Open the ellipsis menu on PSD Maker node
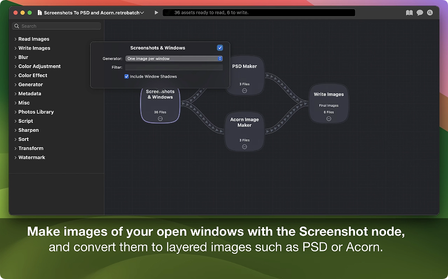 click(244, 90)
